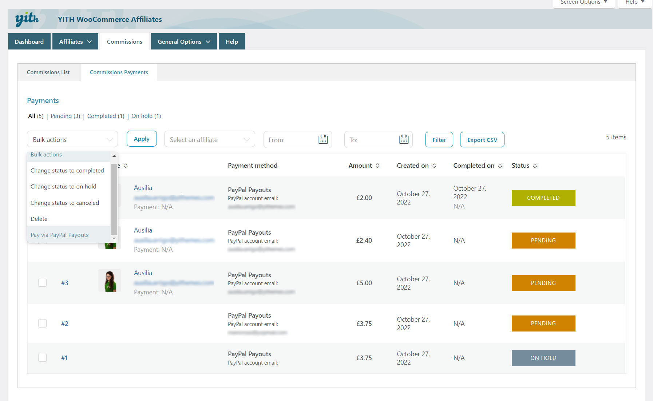653x401 pixels.
Task: Click the PENDING badge in #2 row
Action: point(543,323)
